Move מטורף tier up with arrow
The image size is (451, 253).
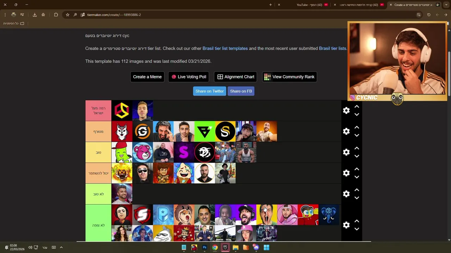point(357,127)
